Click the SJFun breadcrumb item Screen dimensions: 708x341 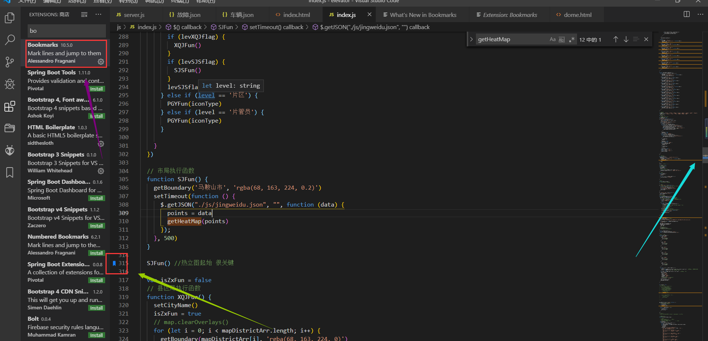[225, 27]
